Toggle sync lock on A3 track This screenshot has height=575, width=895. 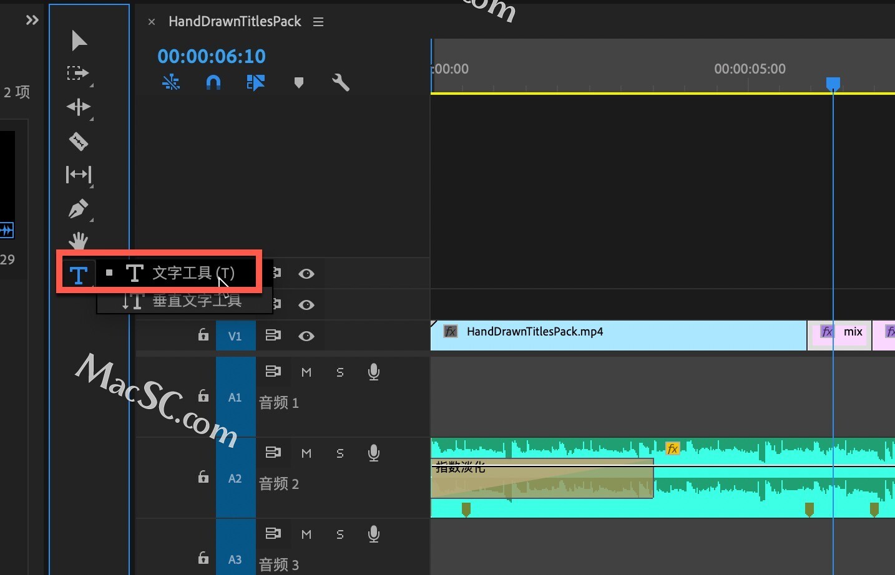tap(273, 534)
